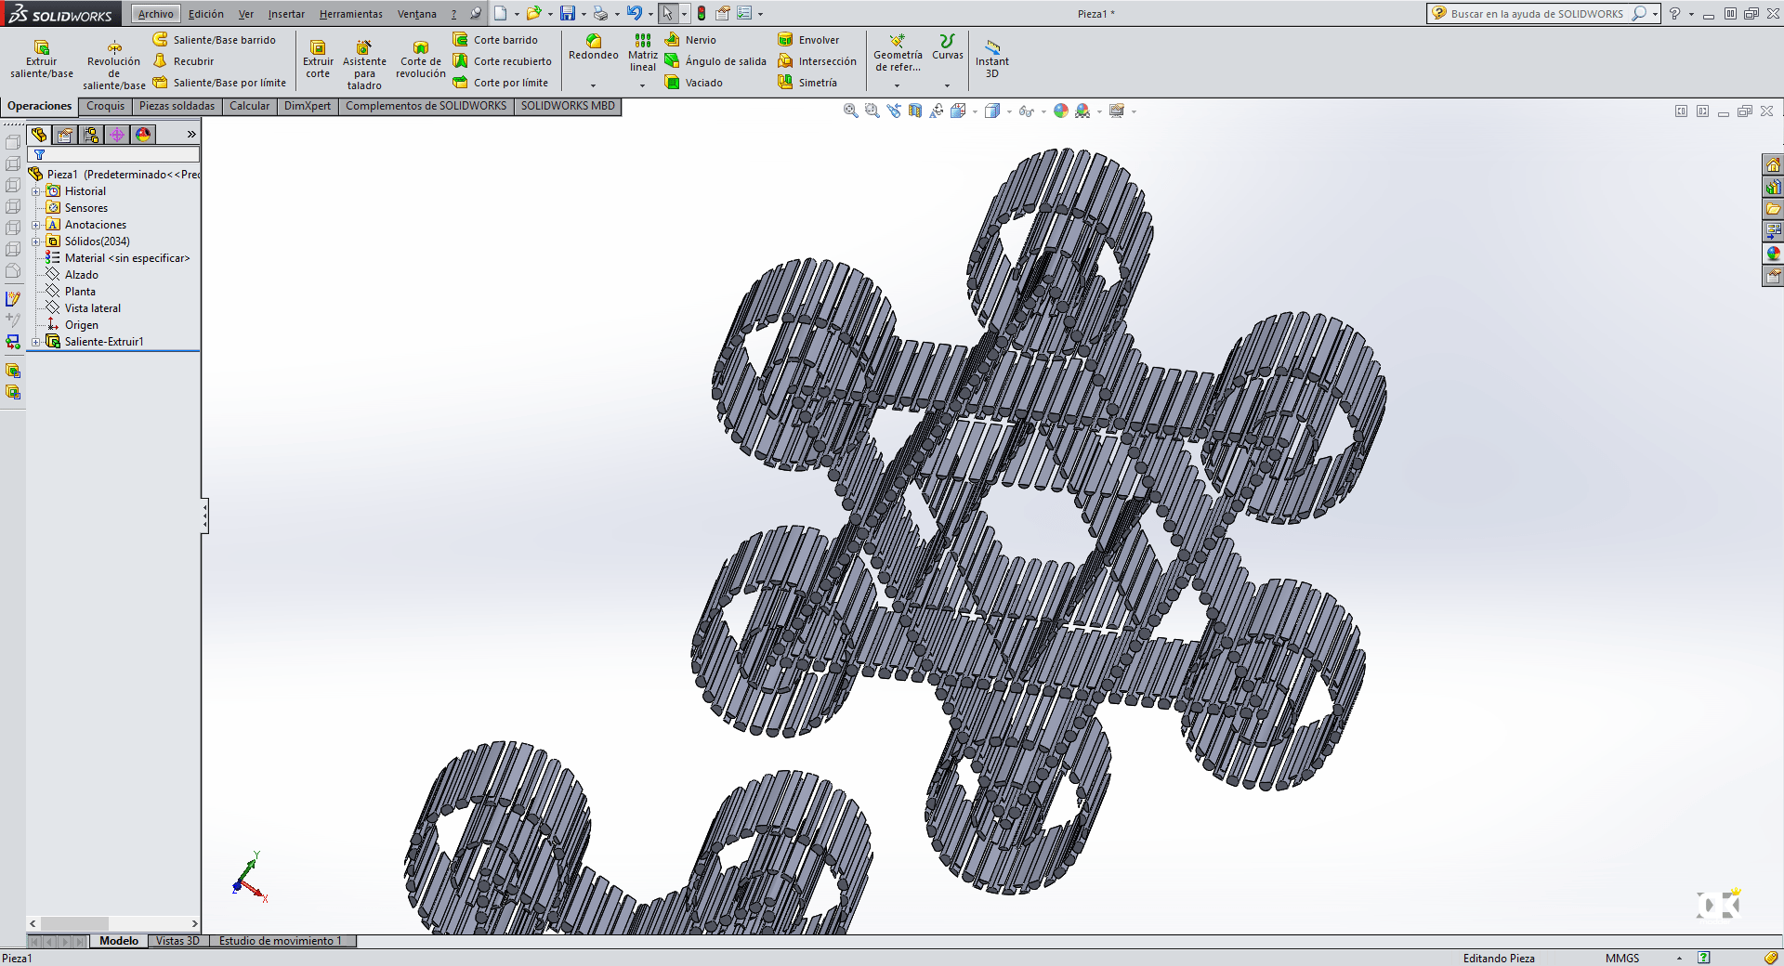
Task: Click Zoom to Fit in view toolbar
Action: point(850,111)
